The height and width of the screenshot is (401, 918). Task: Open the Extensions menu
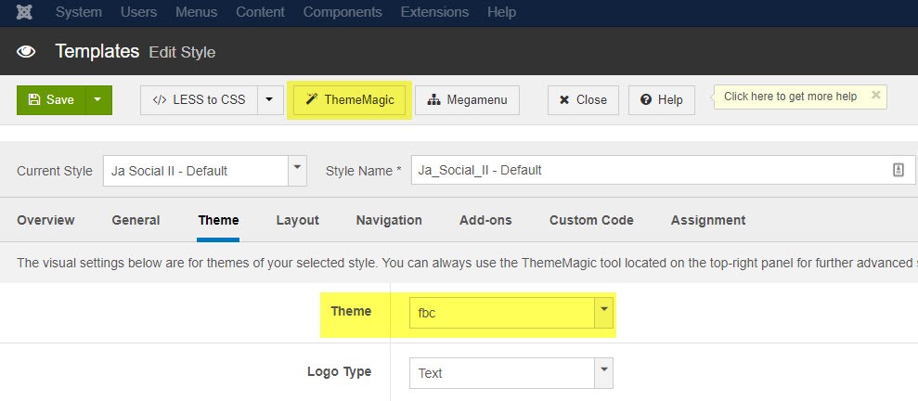tap(434, 12)
